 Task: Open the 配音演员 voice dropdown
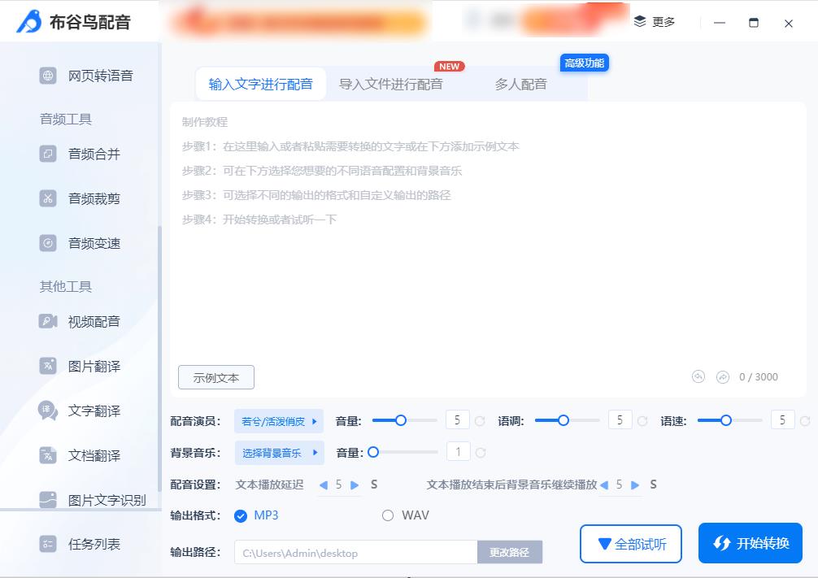point(279,421)
